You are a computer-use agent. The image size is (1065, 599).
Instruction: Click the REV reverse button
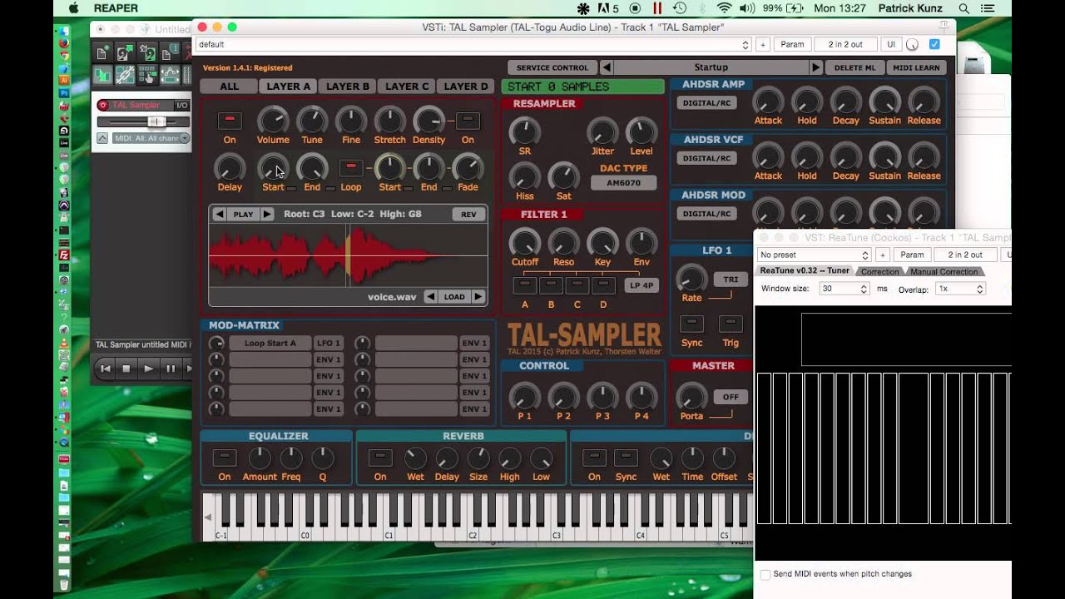click(x=468, y=214)
